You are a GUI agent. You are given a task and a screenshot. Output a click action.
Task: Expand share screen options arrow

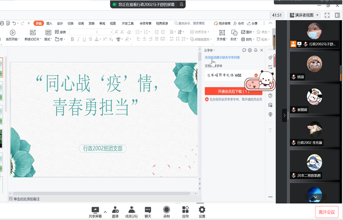pyautogui.click(x=105, y=211)
